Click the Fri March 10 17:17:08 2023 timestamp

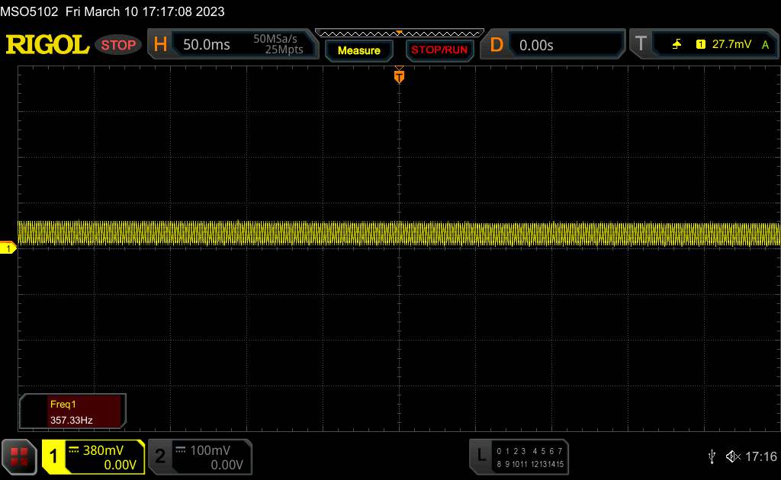[x=145, y=11]
